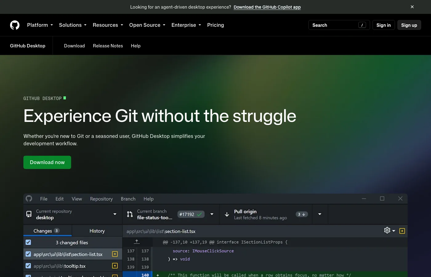
Task: Click modified status icon for tooltip.tsx
Action: 115,266
